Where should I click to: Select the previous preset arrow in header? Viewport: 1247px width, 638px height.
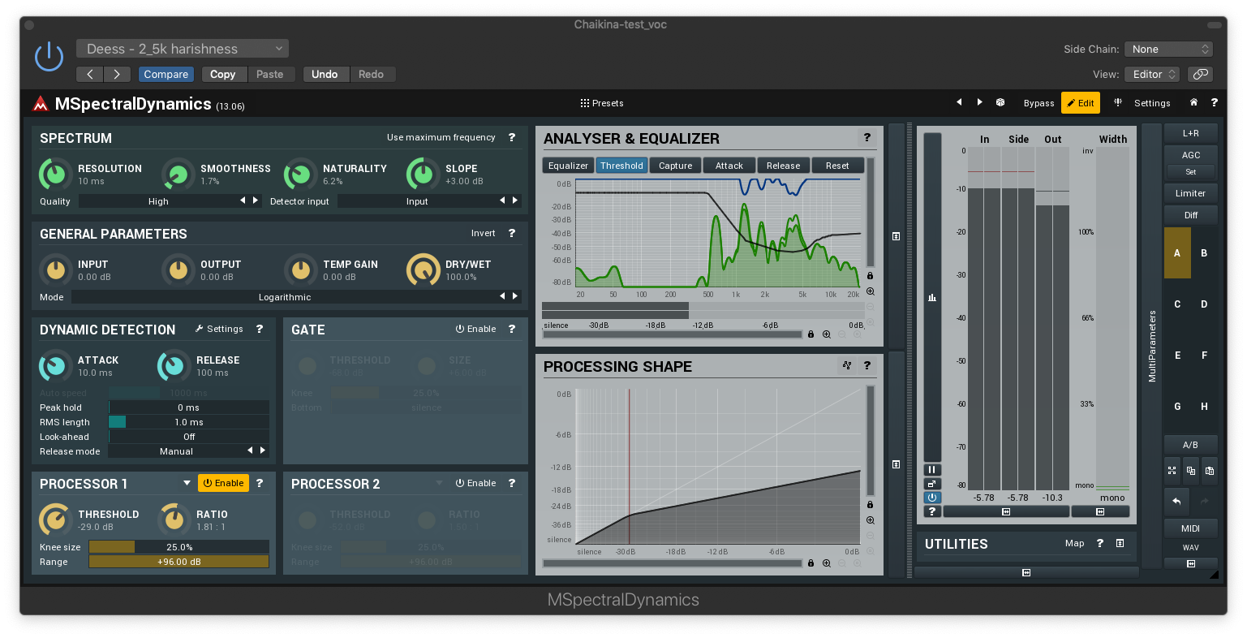point(959,102)
